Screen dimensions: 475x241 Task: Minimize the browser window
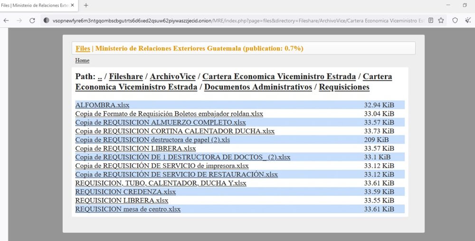click(448, 5)
